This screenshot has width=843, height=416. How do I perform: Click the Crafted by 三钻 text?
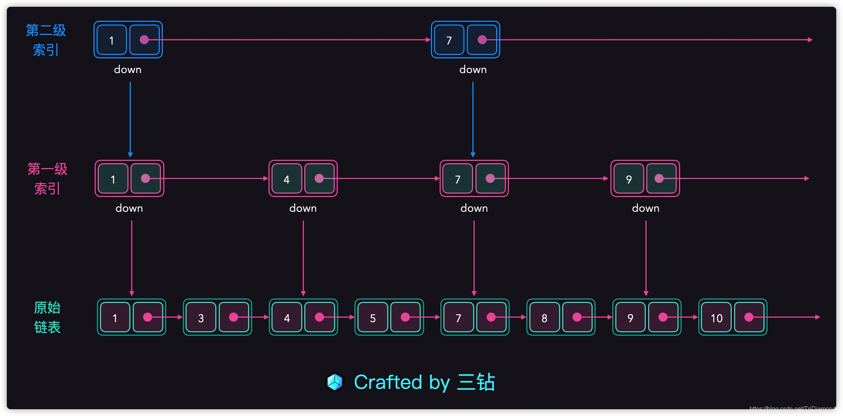(424, 382)
